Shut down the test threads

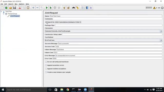(x=59, y=8)
